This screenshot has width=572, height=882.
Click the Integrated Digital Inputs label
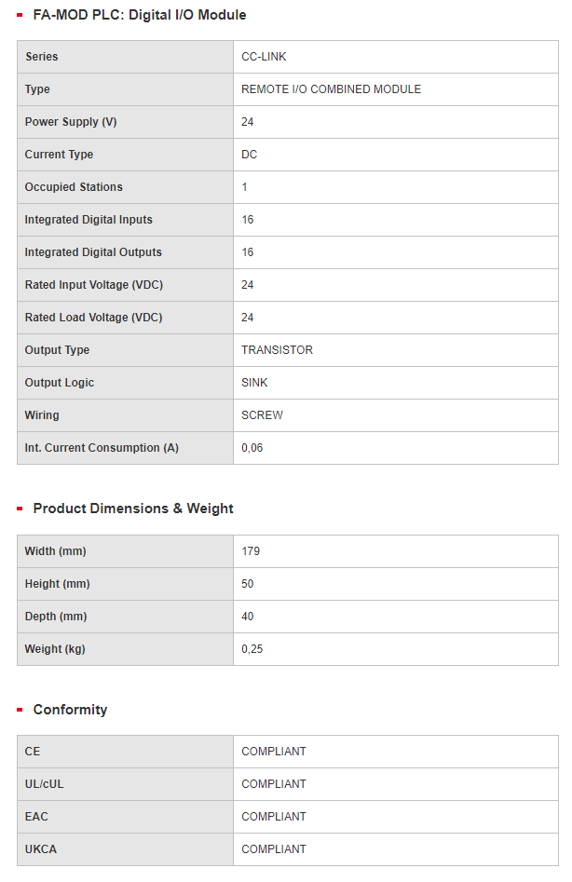click(x=89, y=220)
